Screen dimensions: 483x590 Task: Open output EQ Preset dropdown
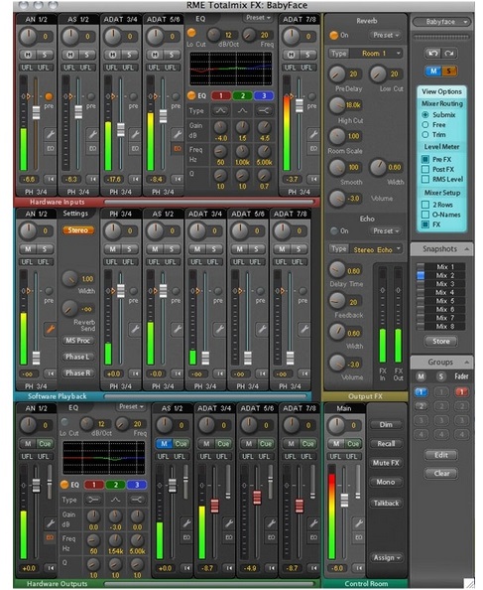[132, 407]
